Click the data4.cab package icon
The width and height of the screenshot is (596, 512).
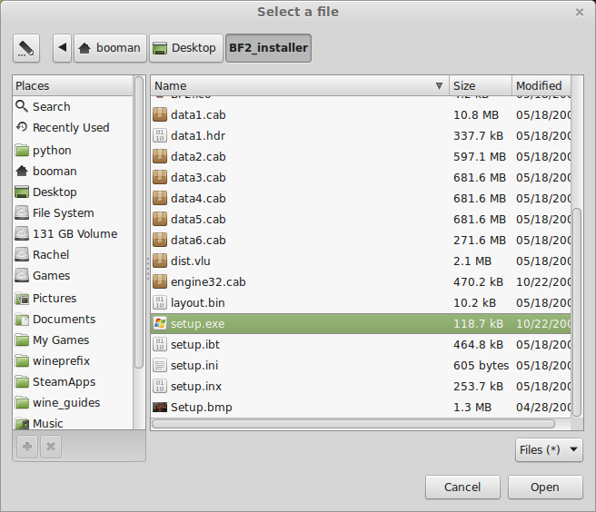point(160,198)
